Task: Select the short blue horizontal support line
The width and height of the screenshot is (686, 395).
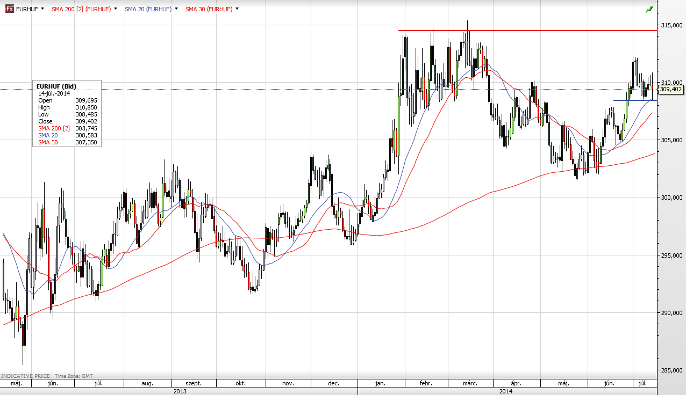Action: (635, 100)
